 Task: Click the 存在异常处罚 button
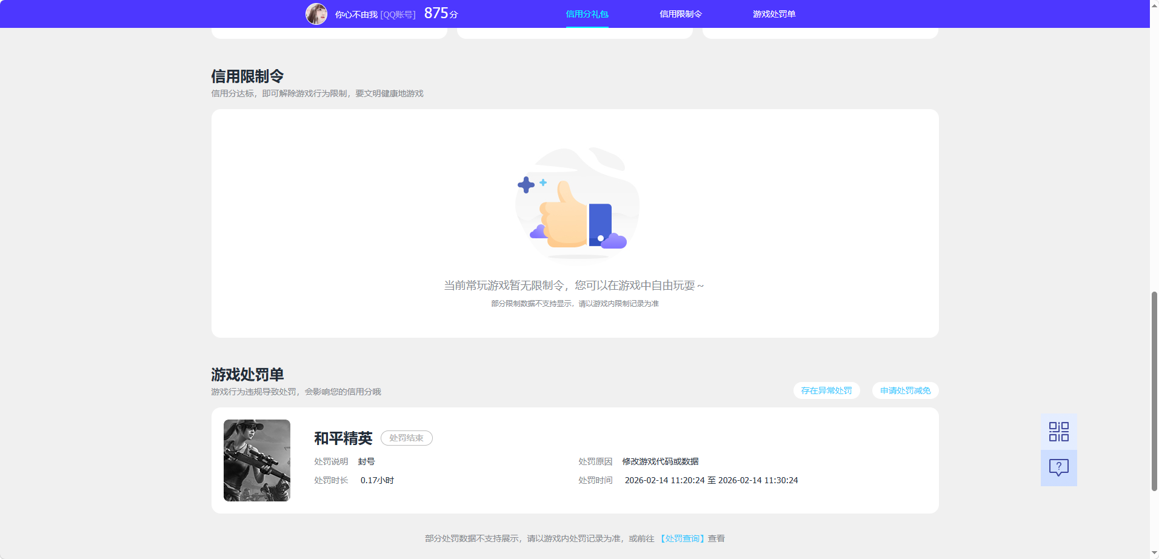click(x=827, y=390)
